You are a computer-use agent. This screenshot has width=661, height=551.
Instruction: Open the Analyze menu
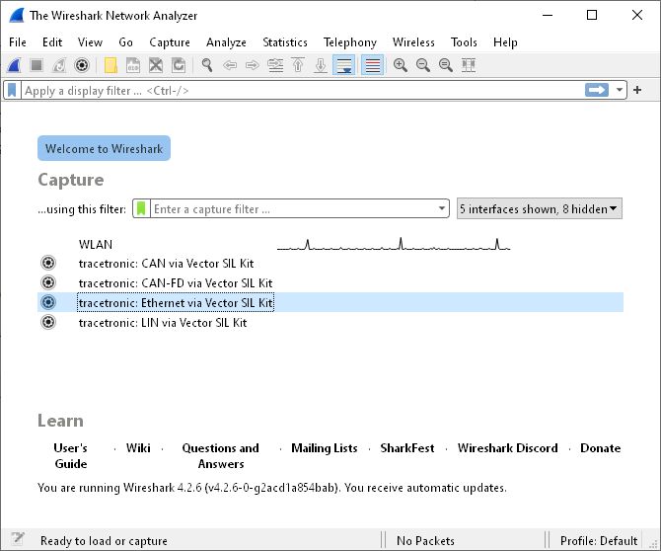pyautogui.click(x=226, y=42)
